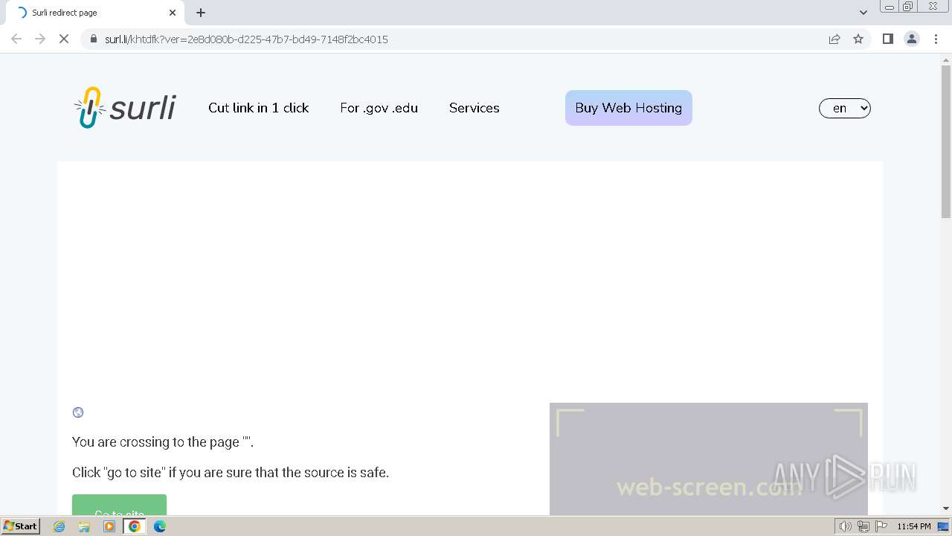Viewport: 952px width, 536px height.
Task: Open File Explorer from taskbar
Action: (84, 526)
